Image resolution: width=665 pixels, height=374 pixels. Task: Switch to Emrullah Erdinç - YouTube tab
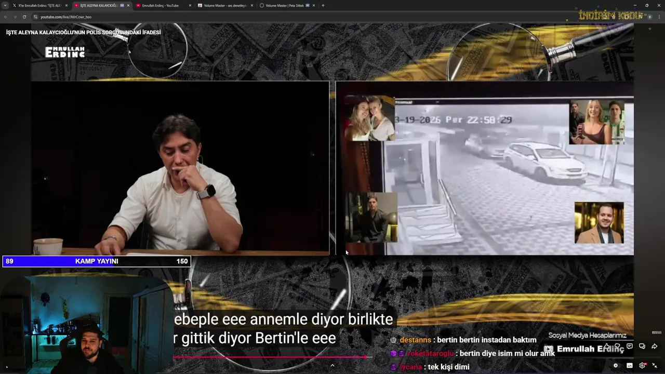161,5
